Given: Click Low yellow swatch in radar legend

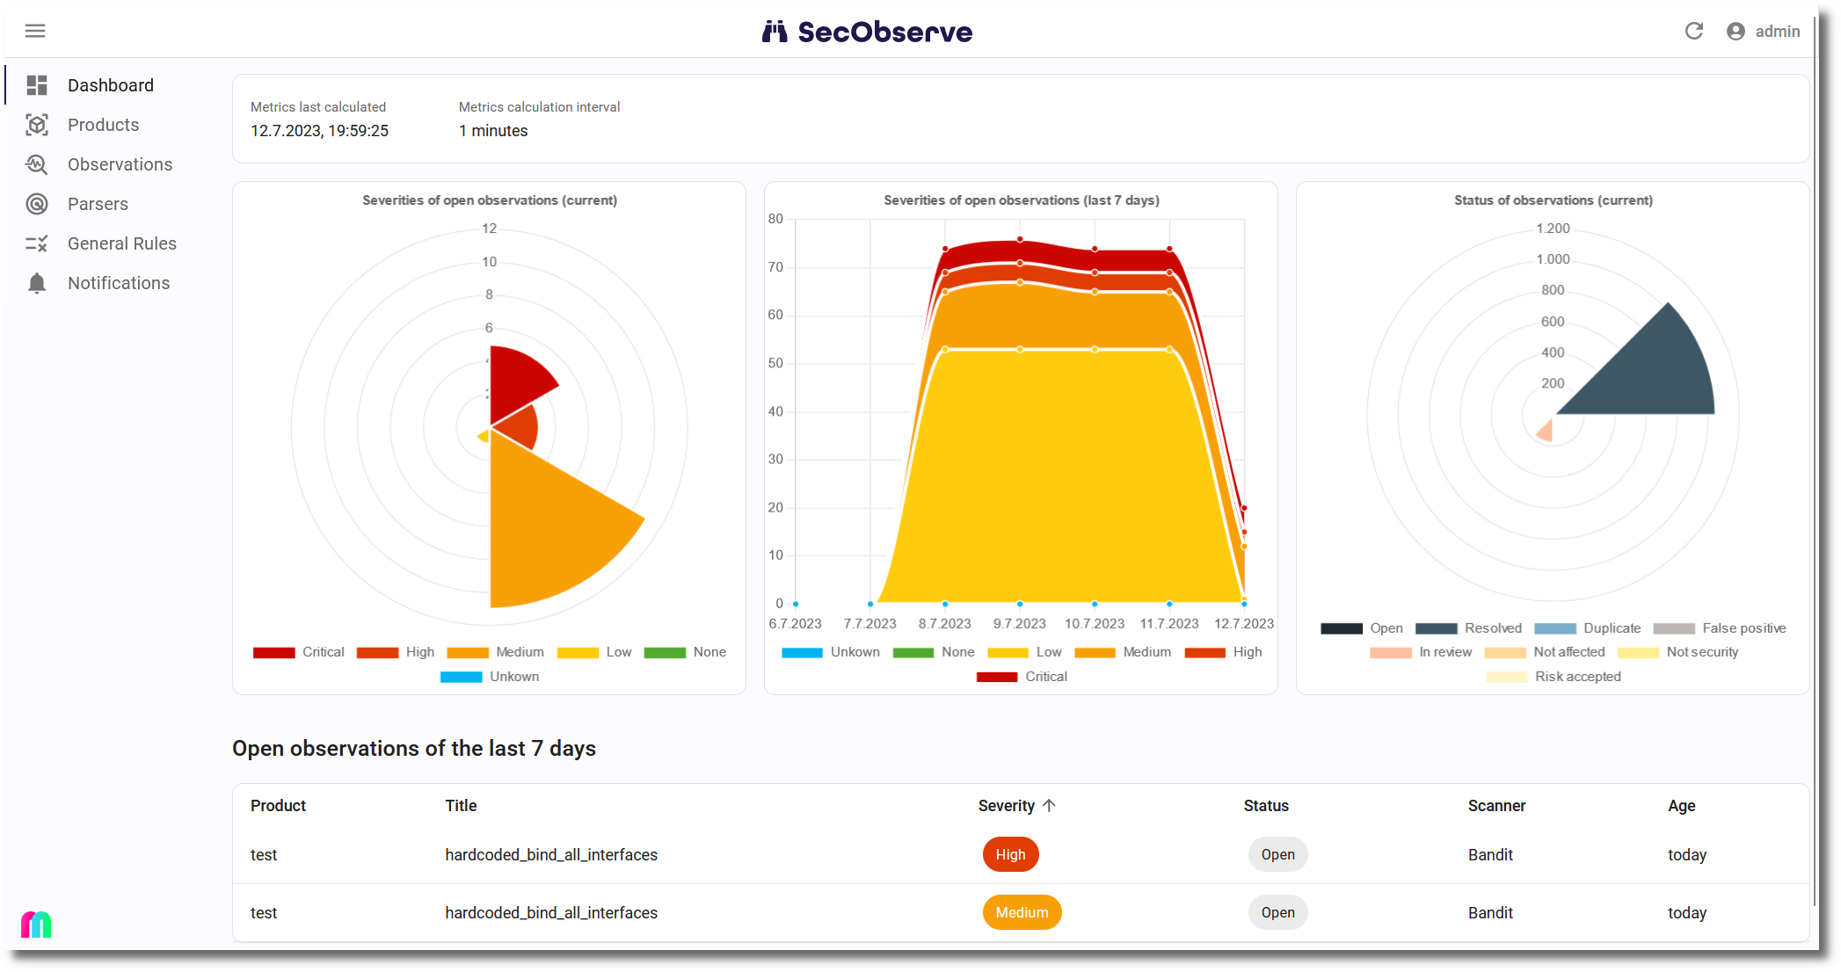Looking at the screenshot, I should [578, 652].
